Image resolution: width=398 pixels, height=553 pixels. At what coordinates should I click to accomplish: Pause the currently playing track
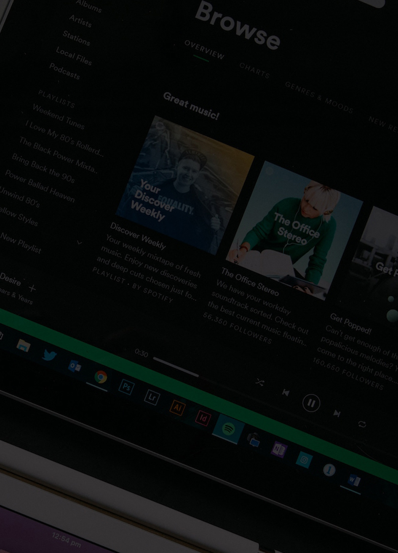point(311,403)
